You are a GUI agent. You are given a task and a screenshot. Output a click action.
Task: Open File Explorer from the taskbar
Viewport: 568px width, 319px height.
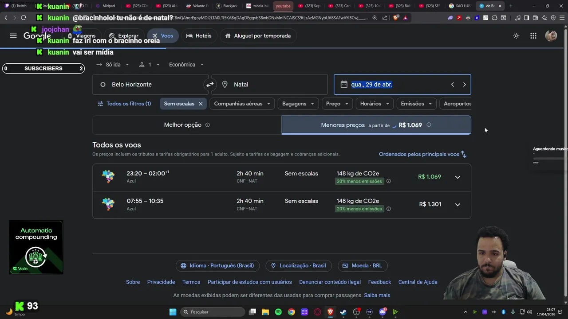pyautogui.click(x=265, y=312)
